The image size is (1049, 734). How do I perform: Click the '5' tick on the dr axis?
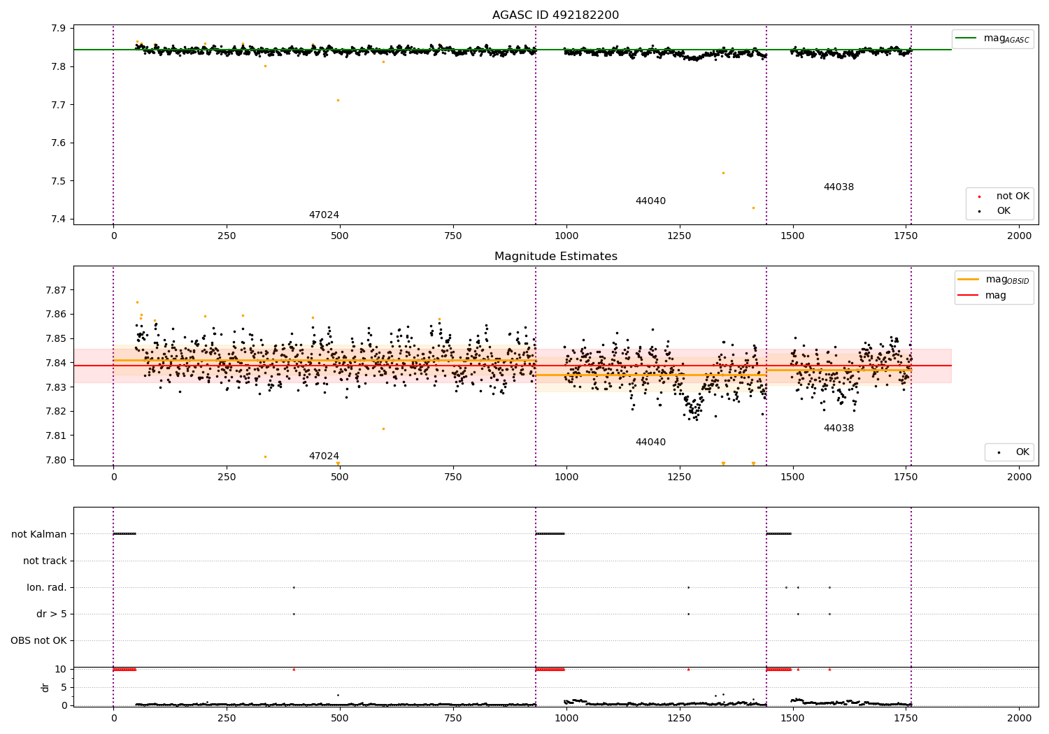[x=64, y=688]
